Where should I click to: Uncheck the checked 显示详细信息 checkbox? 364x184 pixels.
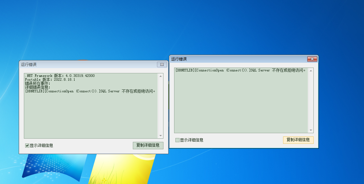(x=27, y=145)
